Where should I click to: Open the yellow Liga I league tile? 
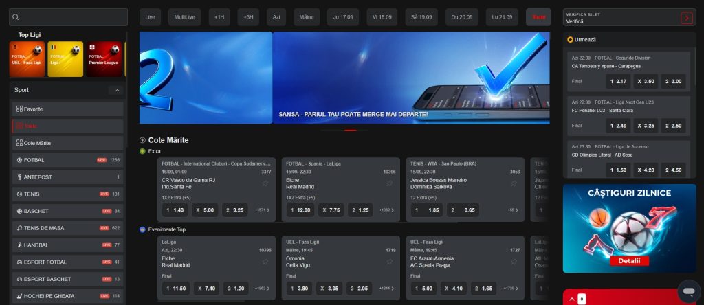pyautogui.click(x=65, y=59)
